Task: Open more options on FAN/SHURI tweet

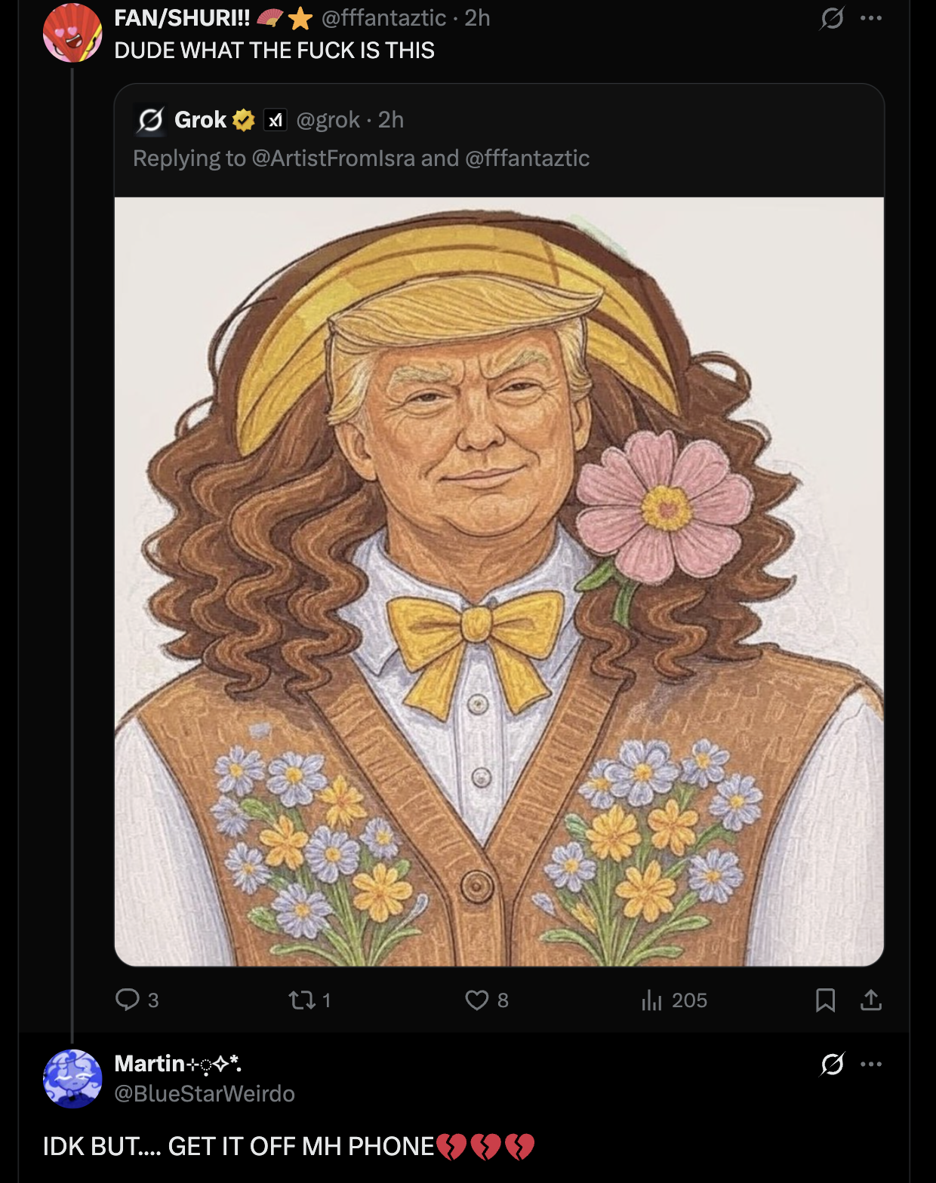Action: [x=871, y=18]
